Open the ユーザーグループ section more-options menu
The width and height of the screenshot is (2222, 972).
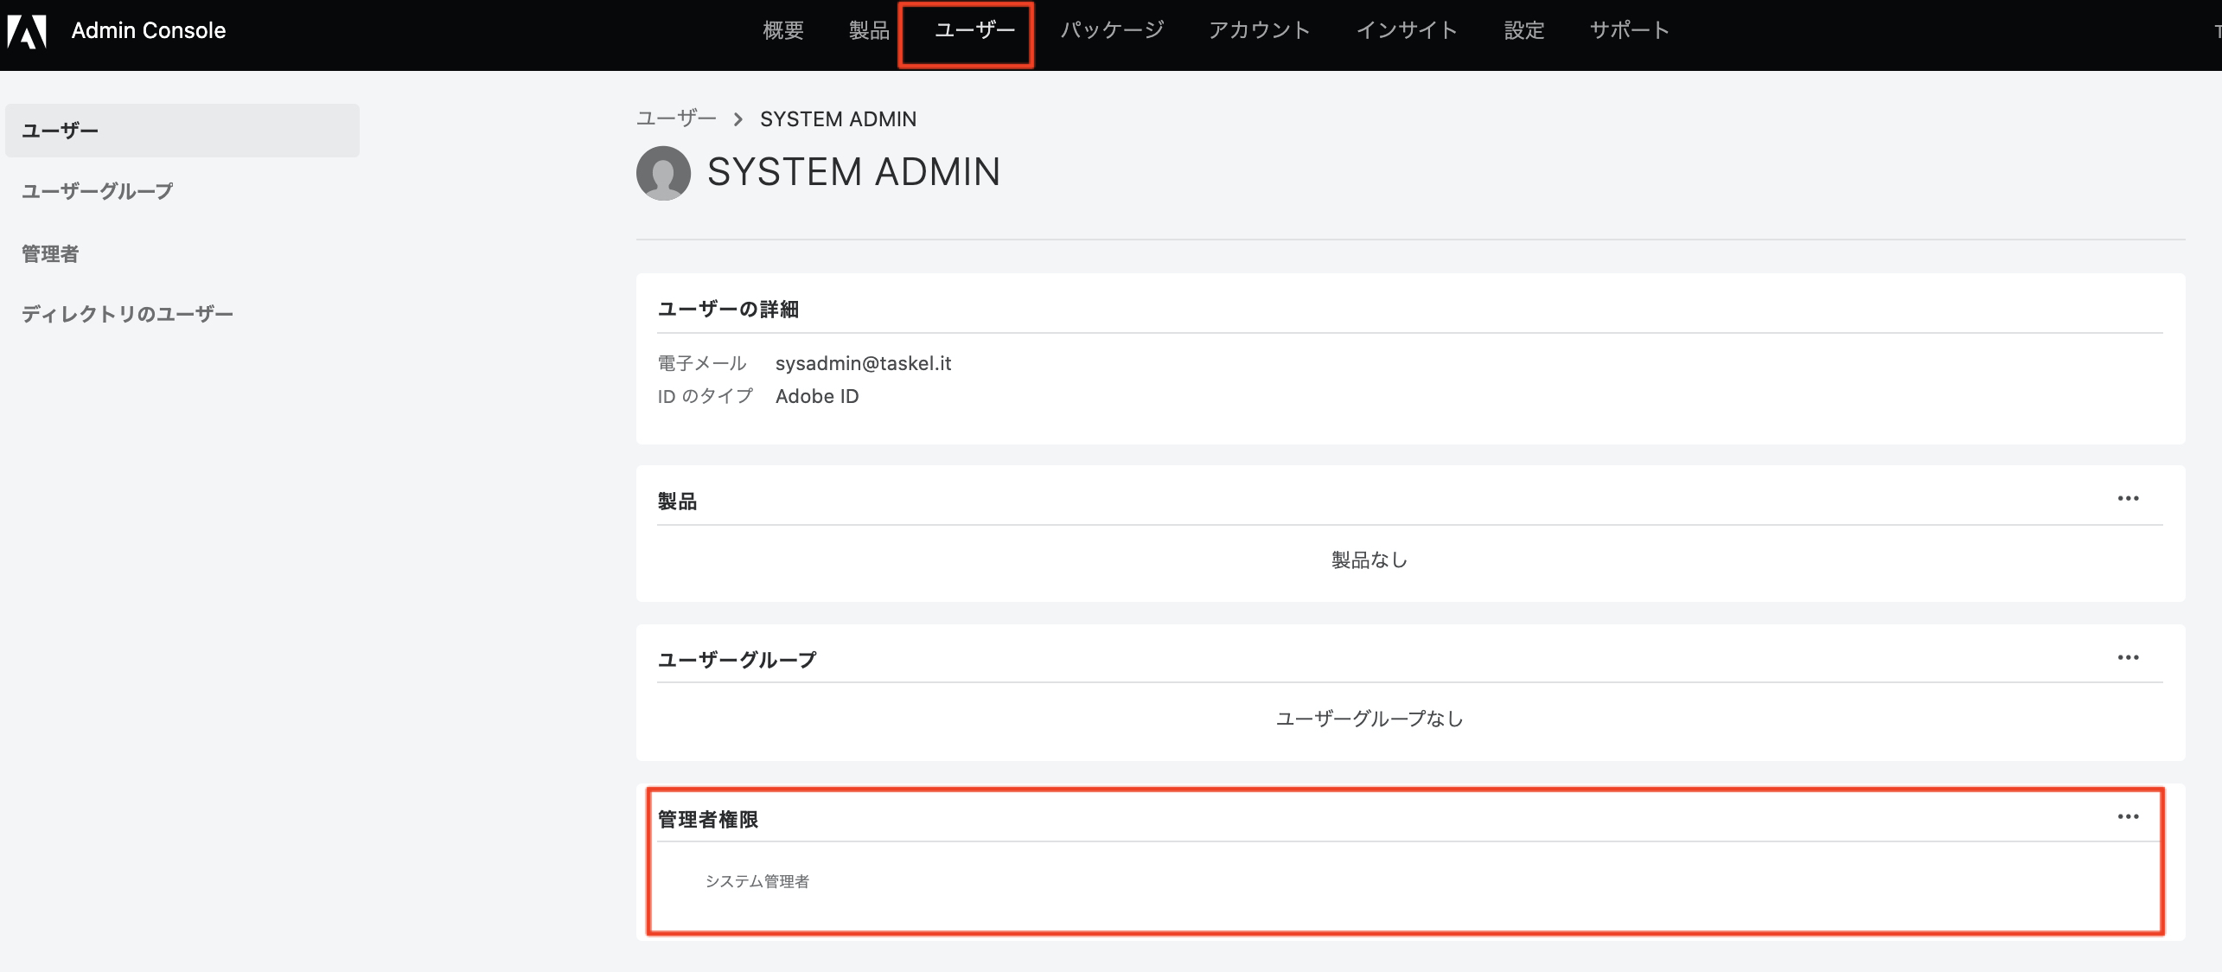pos(2128,657)
